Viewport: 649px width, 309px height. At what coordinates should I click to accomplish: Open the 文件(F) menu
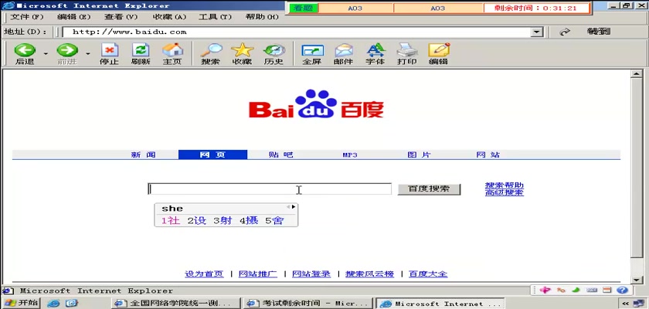tap(26, 17)
